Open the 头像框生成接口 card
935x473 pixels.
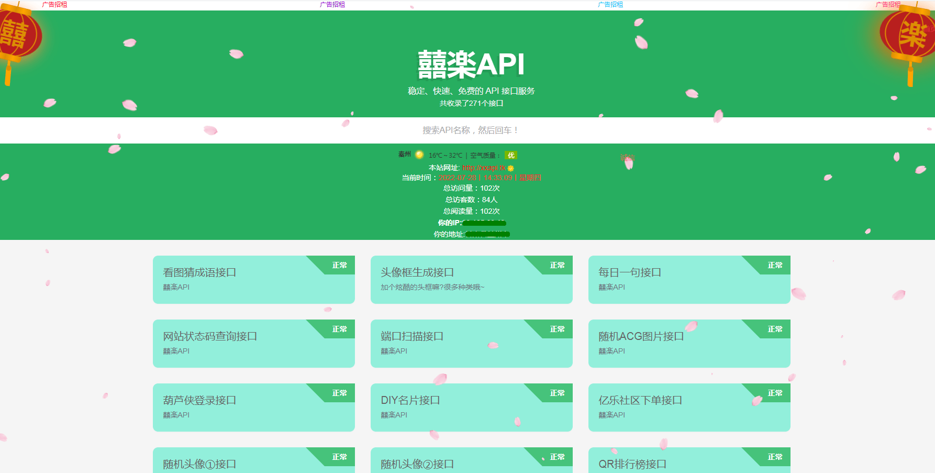tap(472, 280)
